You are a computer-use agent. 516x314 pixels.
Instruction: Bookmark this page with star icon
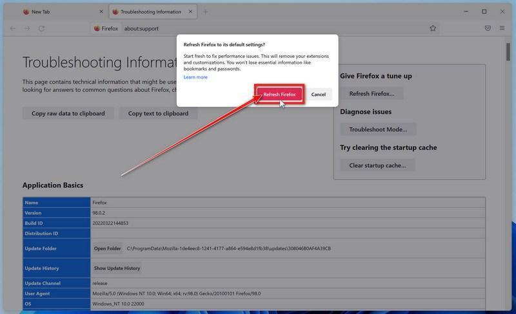433,28
